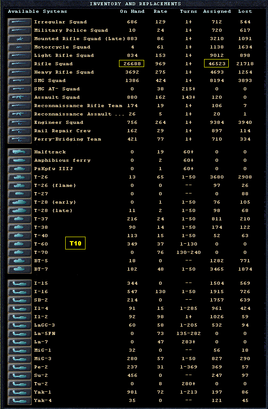Open the I-16 aircraft icon
This screenshot has width=268, height=409.
pos(19,292)
